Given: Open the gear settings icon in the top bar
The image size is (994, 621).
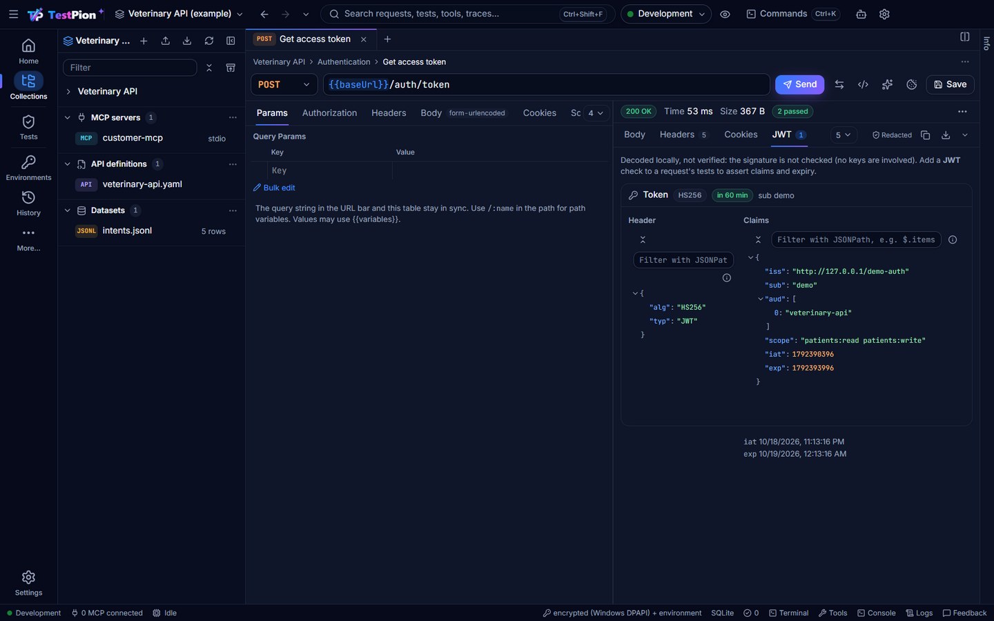Looking at the screenshot, I should click(x=884, y=14).
